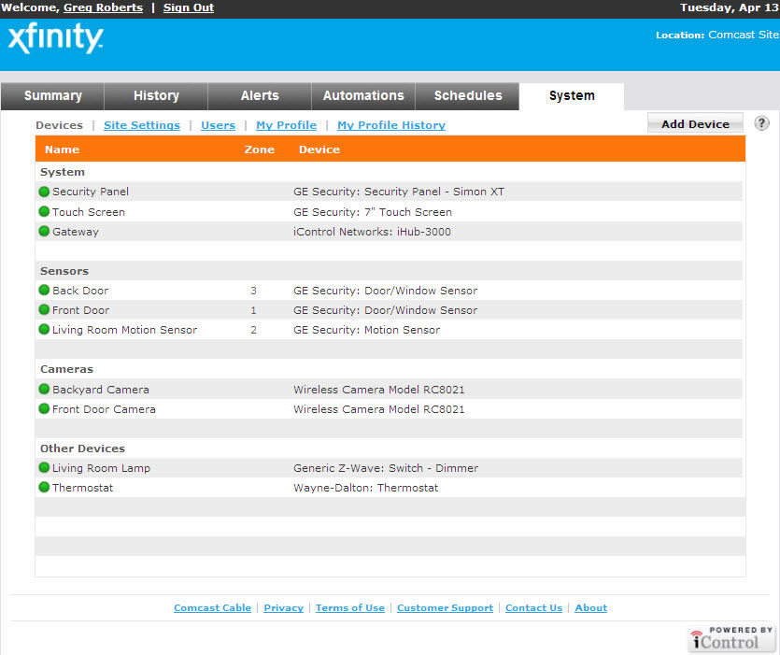The width and height of the screenshot is (780, 655).
Task: Click the Powered by iControl logo
Action: [x=732, y=638]
